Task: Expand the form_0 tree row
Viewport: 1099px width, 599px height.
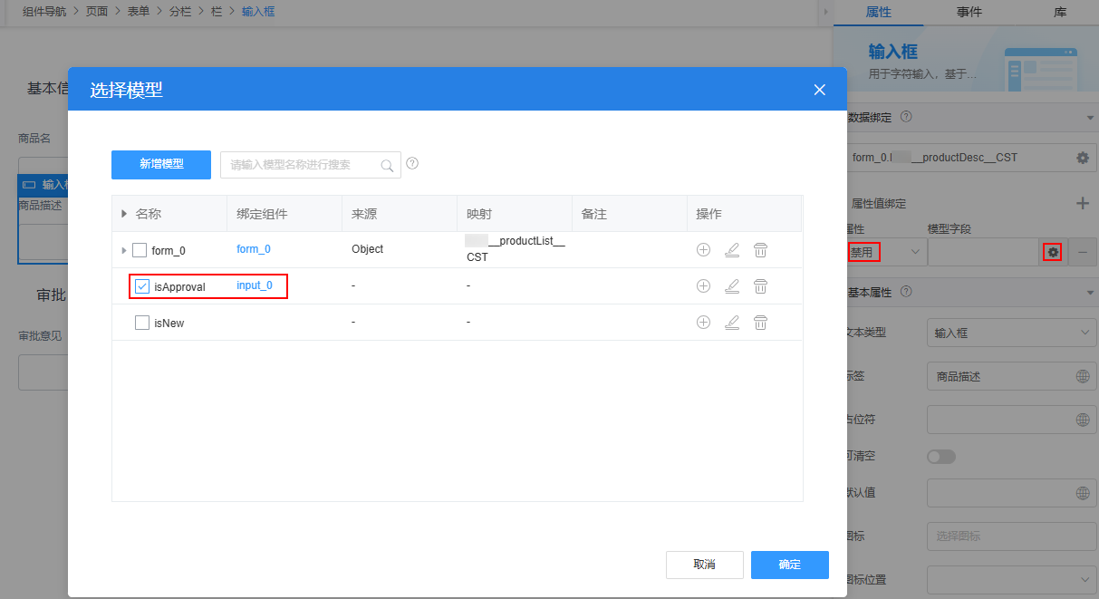Action: 123,250
